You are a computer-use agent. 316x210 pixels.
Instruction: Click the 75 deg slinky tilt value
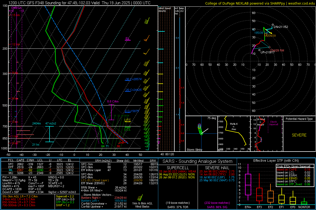212,118
